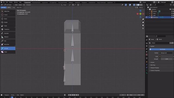174x98 pixels.
Task: Toggle camera view icon in viewport
Action: 143,25
